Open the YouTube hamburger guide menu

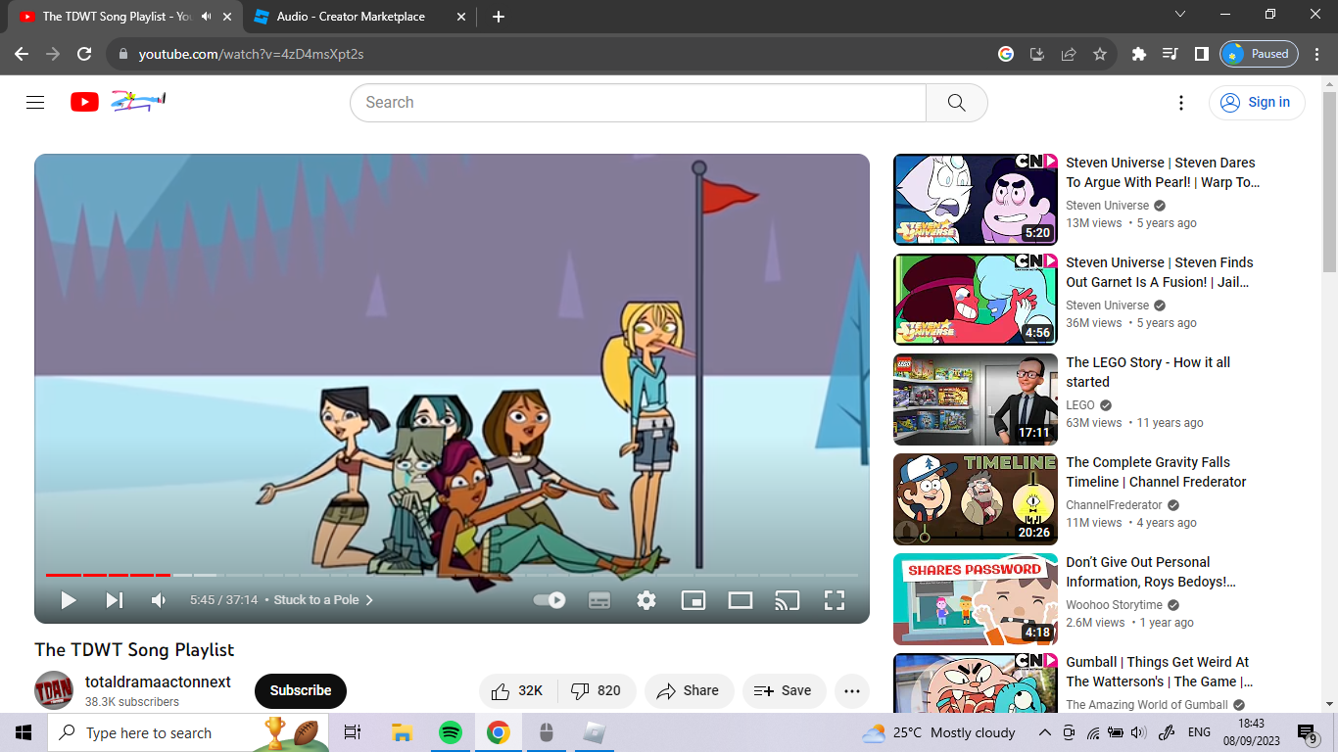click(35, 102)
